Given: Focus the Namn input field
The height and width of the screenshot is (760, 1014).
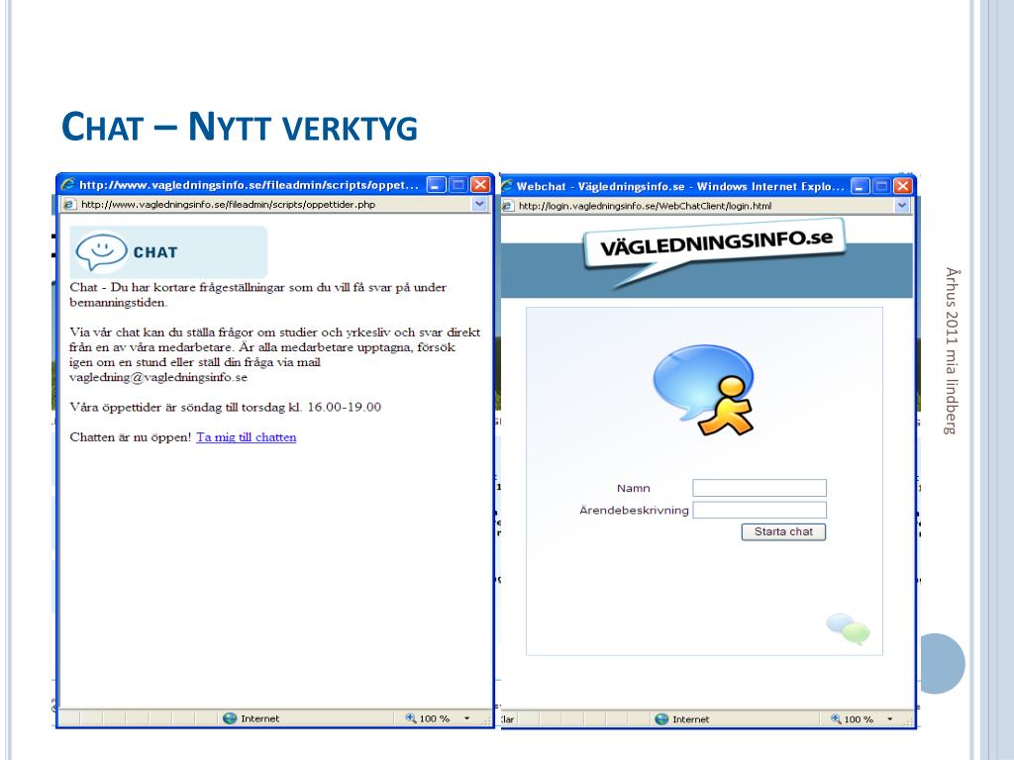Looking at the screenshot, I should point(760,488).
